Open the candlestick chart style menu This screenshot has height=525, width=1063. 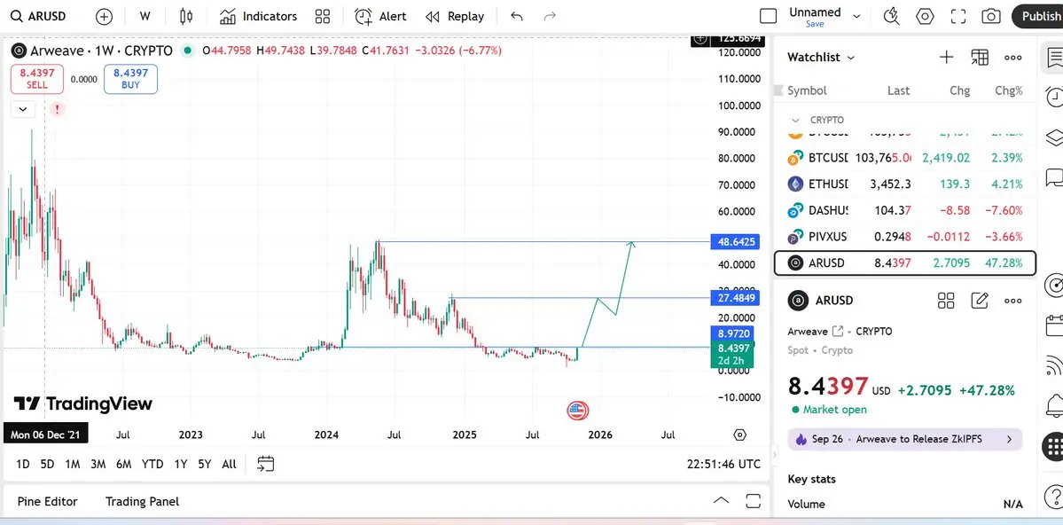(x=186, y=16)
